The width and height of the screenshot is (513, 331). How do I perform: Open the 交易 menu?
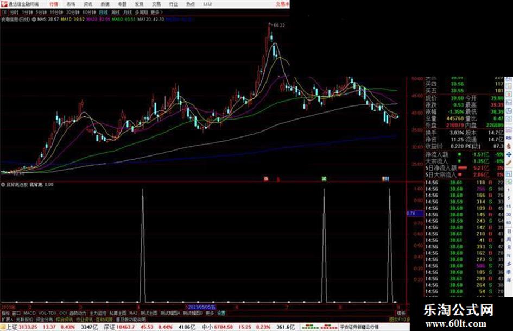point(156,4)
